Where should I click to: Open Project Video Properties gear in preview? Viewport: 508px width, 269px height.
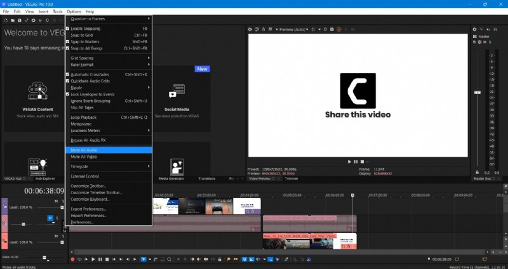(x=250, y=29)
